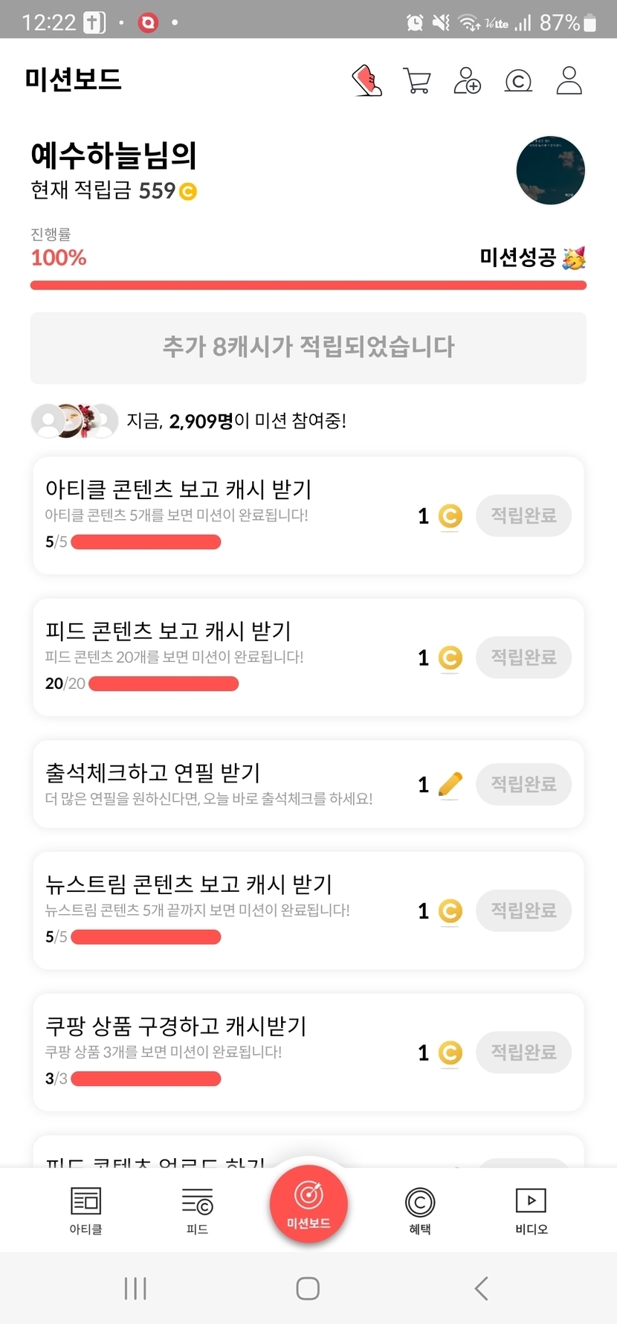Tap 적립완료 button for 아티클 콘텐츠 mission
Viewport: 617px width, 1324px height.
(523, 515)
